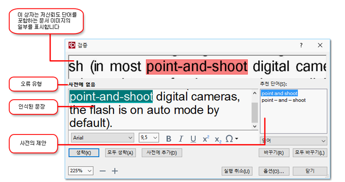Open the 225% zoom level dropdown
This screenshot has height=182, width=345.
pyautogui.click(x=81, y=171)
